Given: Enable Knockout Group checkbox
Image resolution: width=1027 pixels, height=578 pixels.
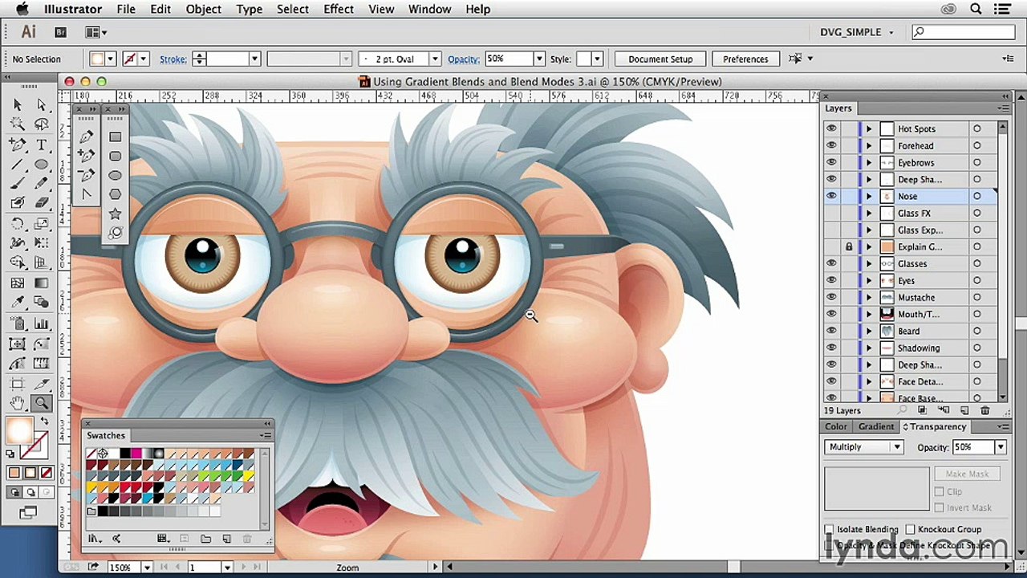Looking at the screenshot, I should click(910, 529).
